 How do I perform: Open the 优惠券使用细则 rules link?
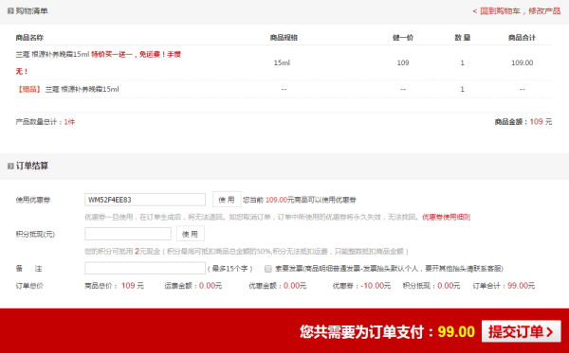coord(446,217)
